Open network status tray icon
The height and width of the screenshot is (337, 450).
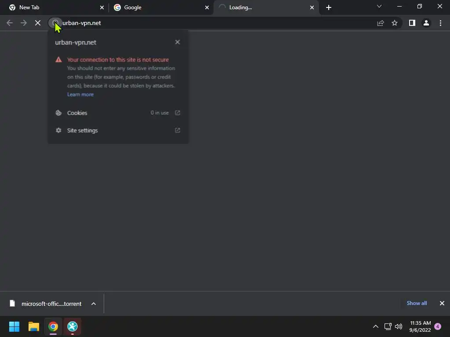388,326
